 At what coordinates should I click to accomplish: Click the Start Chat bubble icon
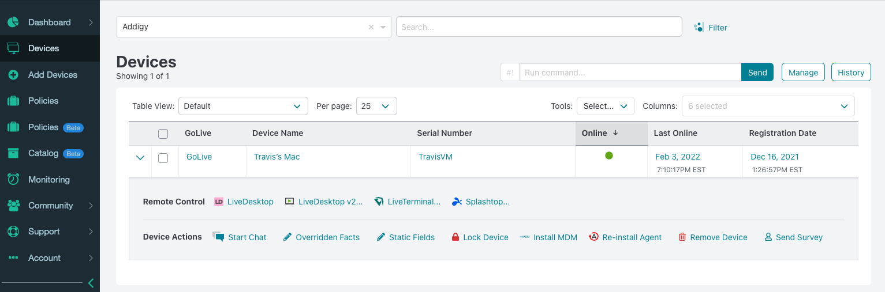[x=218, y=237]
